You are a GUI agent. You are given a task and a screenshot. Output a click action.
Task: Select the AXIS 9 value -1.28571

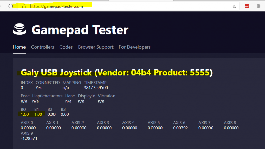(29, 139)
